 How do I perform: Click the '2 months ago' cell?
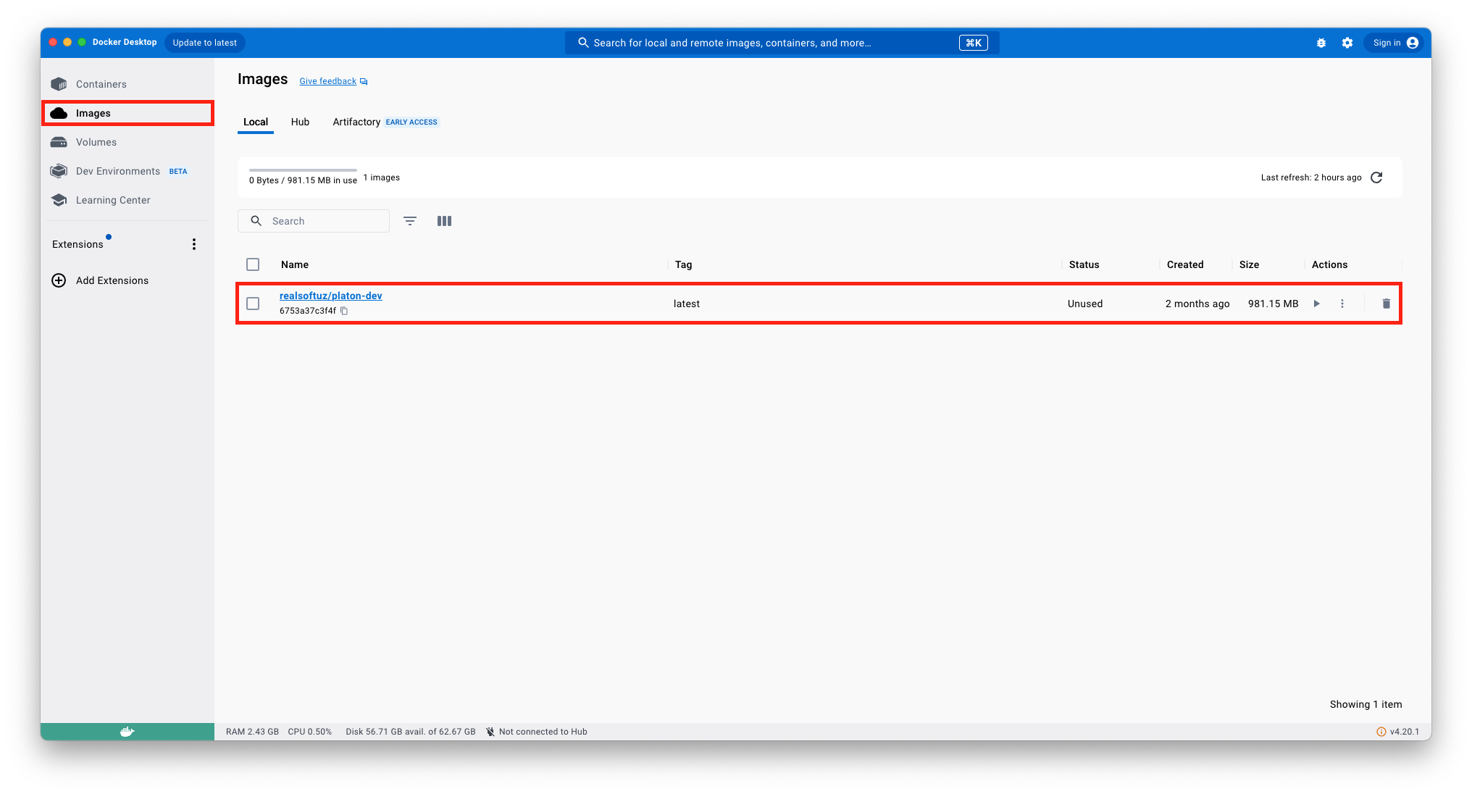[x=1197, y=304]
